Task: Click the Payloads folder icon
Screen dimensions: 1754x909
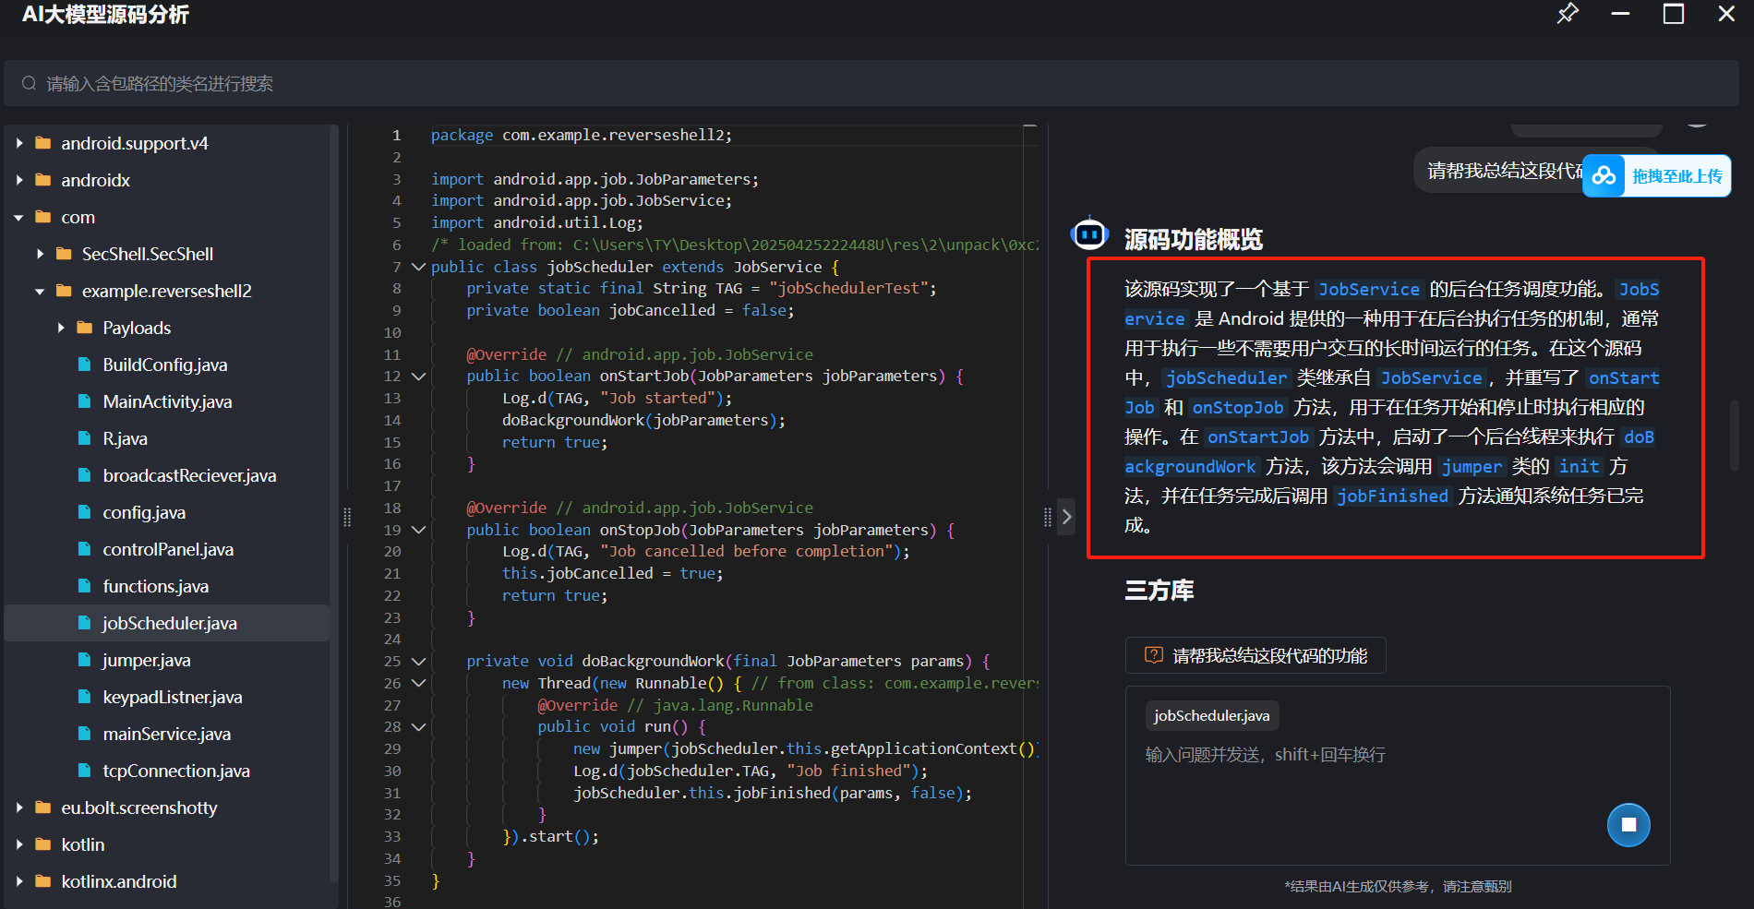Action: coord(84,328)
